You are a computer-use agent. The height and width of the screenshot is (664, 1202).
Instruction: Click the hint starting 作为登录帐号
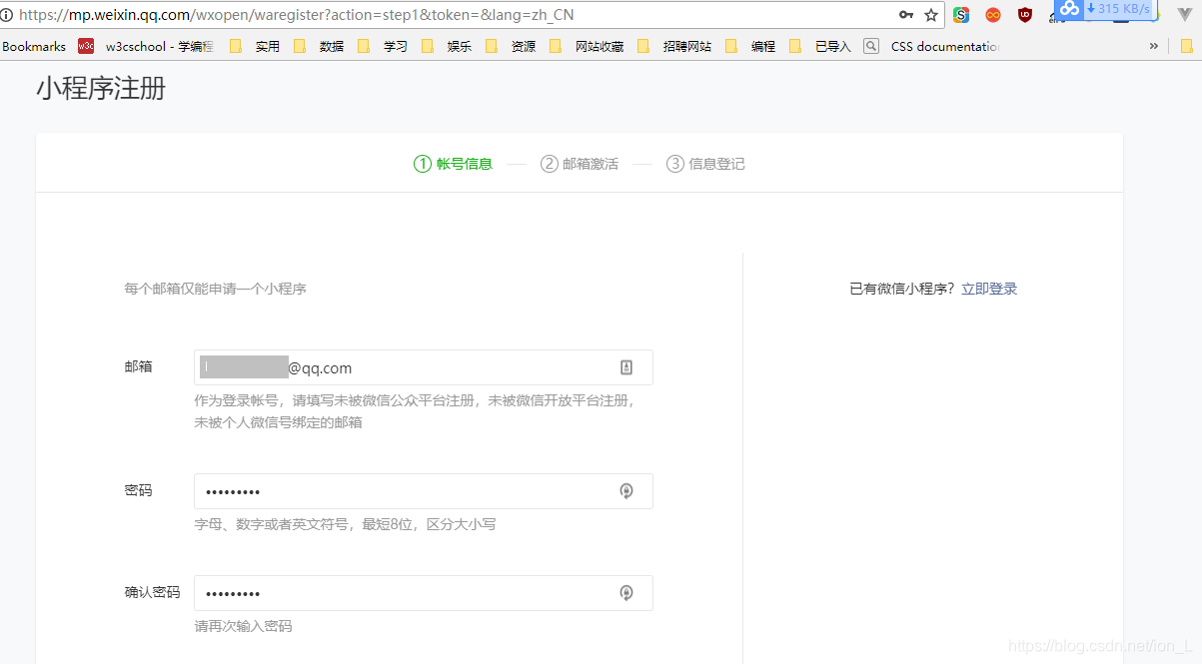point(416,411)
